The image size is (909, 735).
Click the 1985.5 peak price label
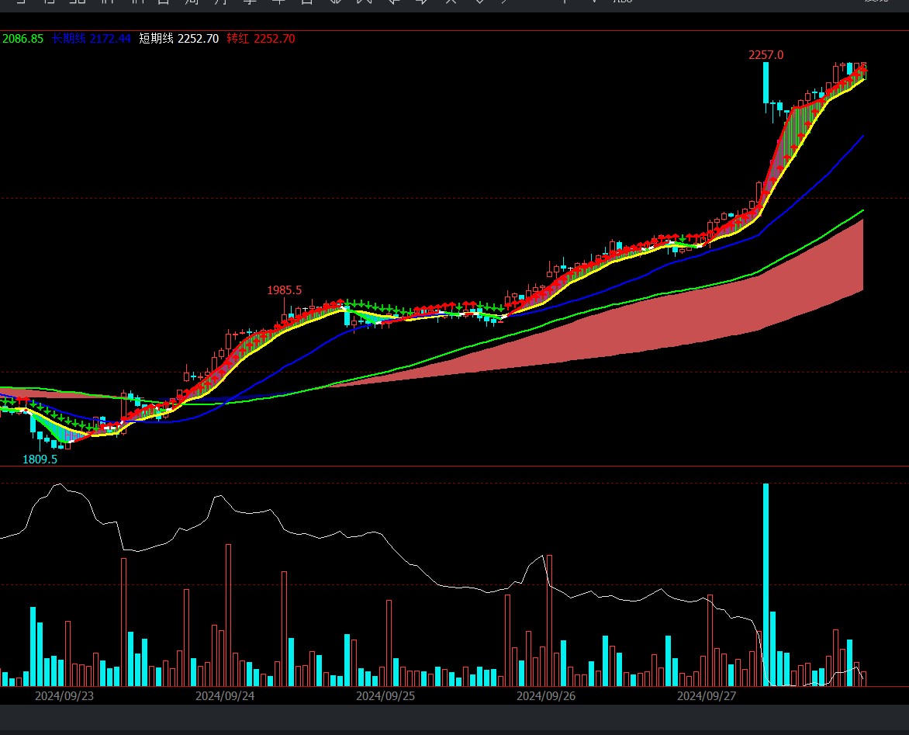tap(284, 290)
